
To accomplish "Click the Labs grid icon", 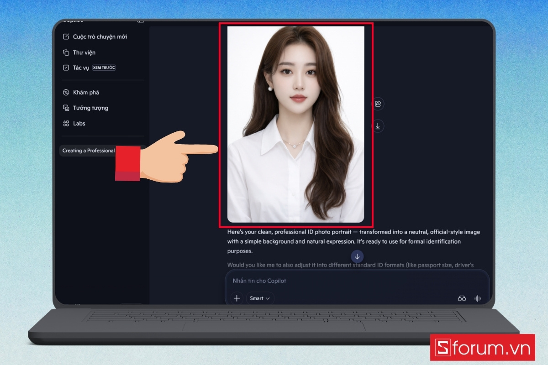I will tap(66, 124).
